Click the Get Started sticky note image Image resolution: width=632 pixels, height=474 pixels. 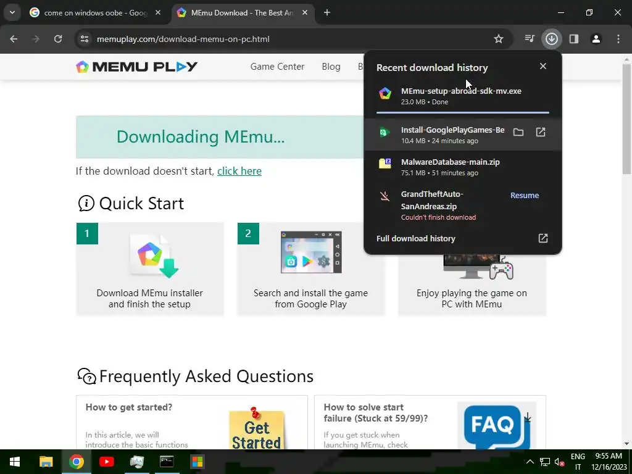click(256, 428)
